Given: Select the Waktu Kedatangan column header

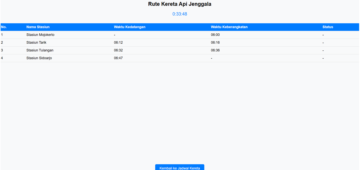Looking at the screenshot, I should (x=129, y=27).
